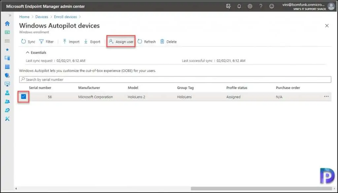Screen dimensions: 338x193
Task: Select the Microsoft Corporation cell
Action: [95, 97]
